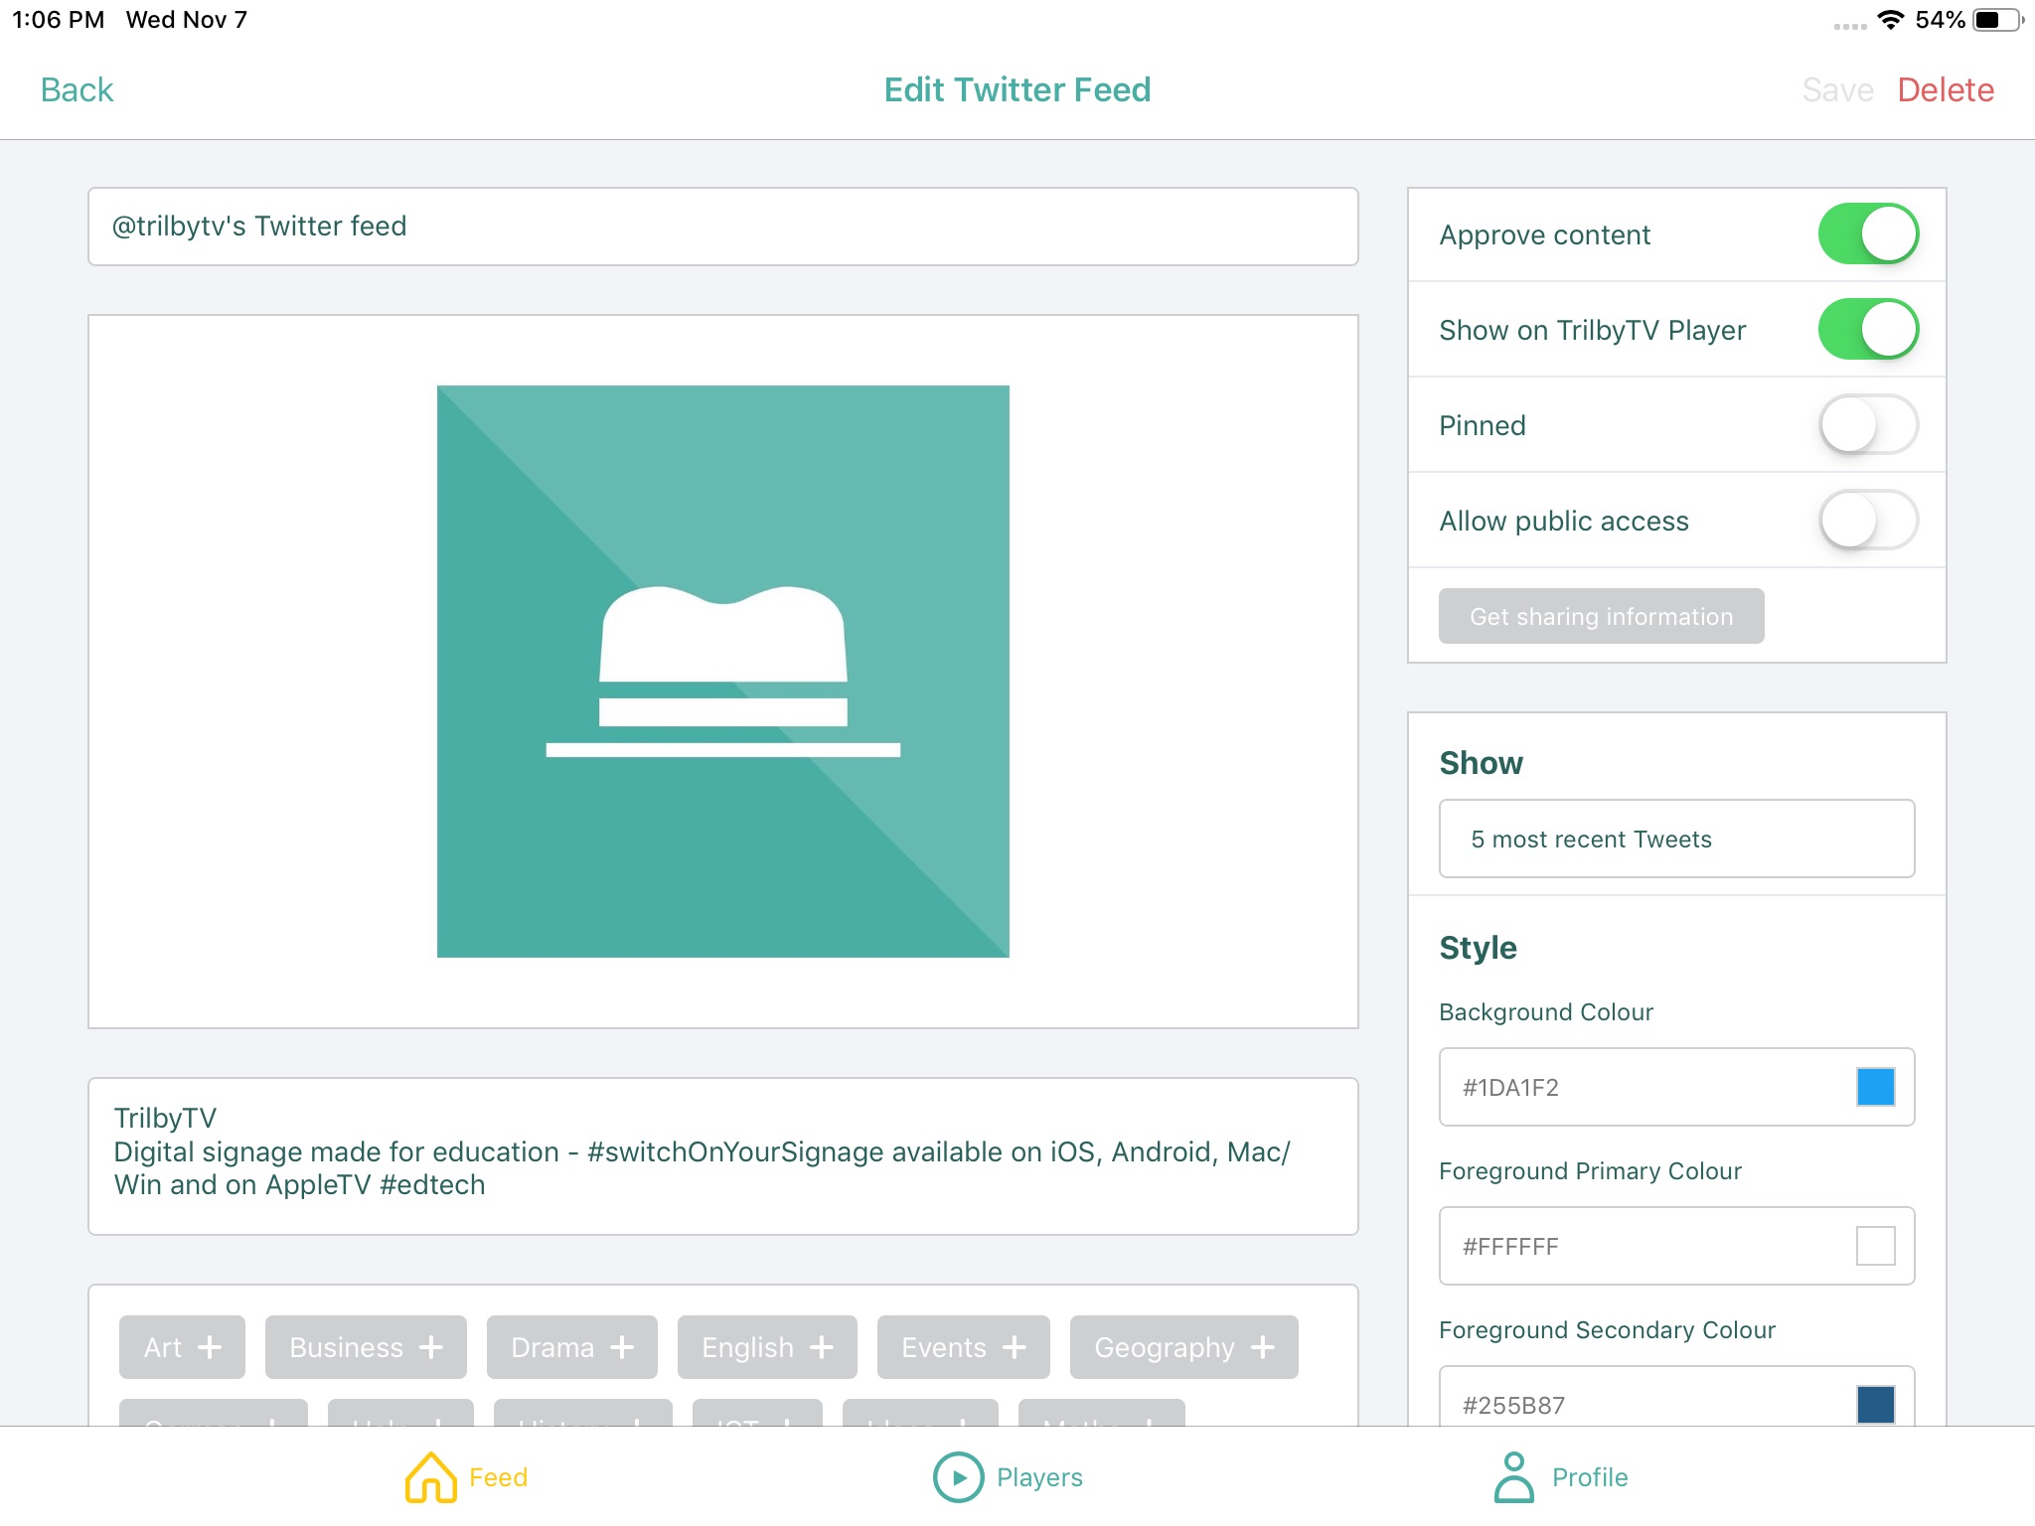
Task: Turn off Show on TrilbyTV Player
Action: point(1868,330)
